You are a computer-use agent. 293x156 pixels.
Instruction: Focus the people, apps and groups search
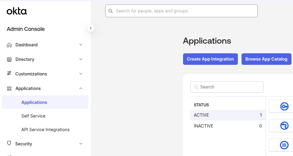[x=182, y=11]
